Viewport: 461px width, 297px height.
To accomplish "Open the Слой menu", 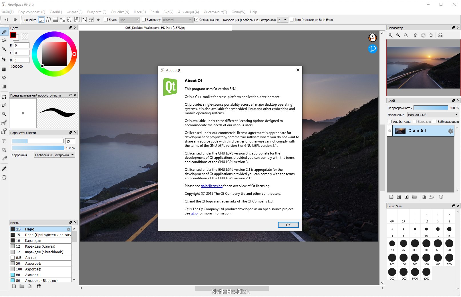I will click(x=56, y=12).
